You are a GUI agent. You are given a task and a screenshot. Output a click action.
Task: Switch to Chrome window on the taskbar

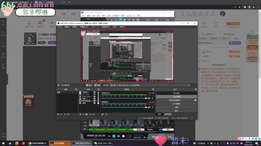38,143
